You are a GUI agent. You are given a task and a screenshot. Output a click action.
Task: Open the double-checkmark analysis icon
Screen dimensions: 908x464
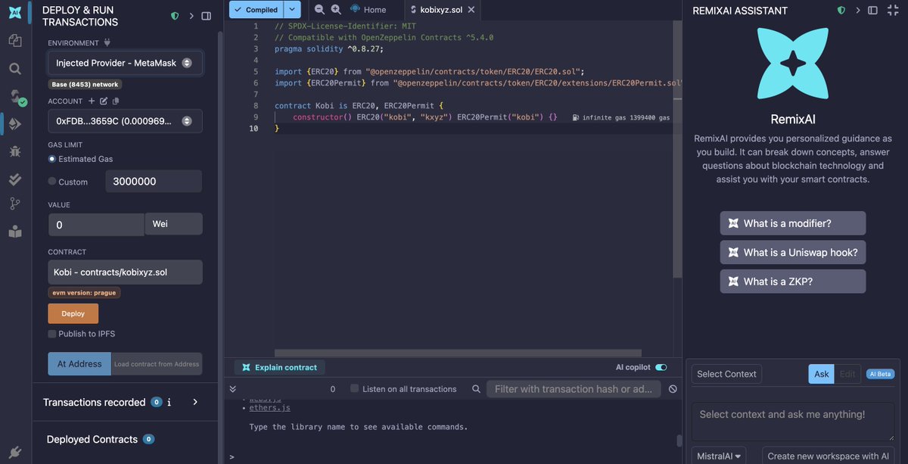coord(15,179)
